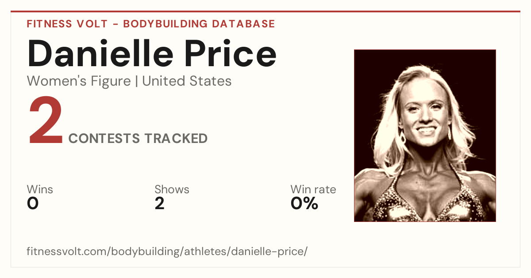Click the Wins stat label

point(40,190)
